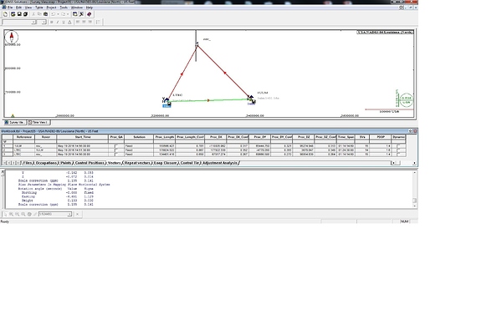Open the Adjustment Analysis tab
Viewport: 502px width, 315px height.
[220, 163]
